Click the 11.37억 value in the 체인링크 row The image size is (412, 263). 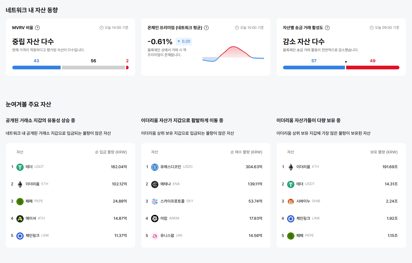tap(121, 236)
